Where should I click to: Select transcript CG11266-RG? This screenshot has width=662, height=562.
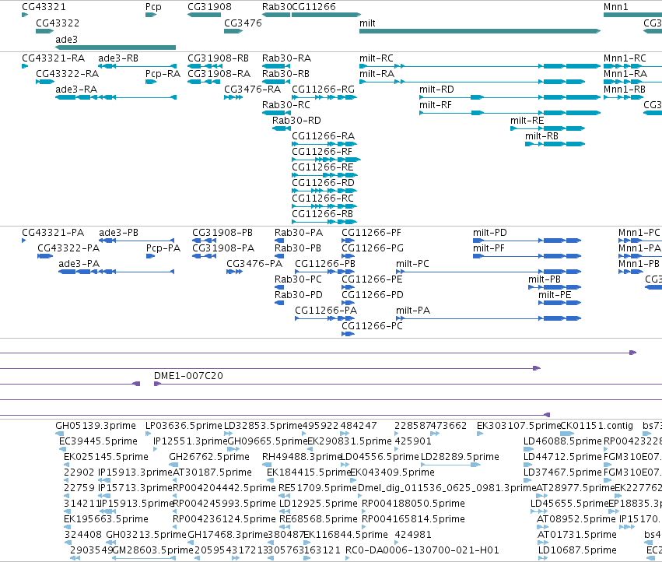pyautogui.click(x=324, y=90)
